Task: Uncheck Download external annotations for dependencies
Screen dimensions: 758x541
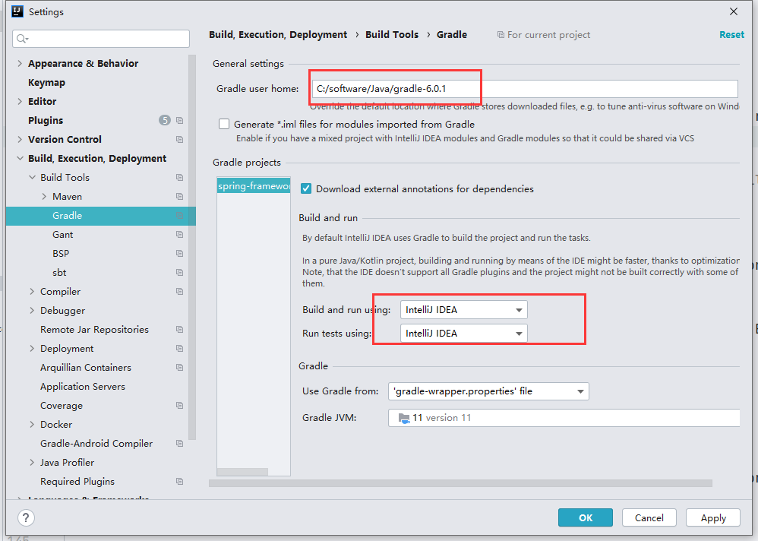Action: click(306, 189)
